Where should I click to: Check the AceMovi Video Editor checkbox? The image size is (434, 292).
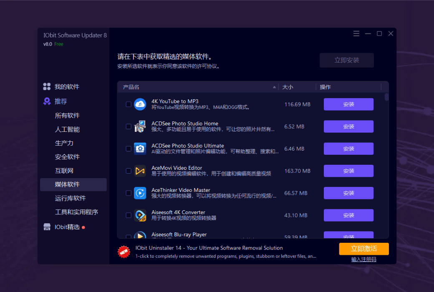pyautogui.click(x=129, y=171)
